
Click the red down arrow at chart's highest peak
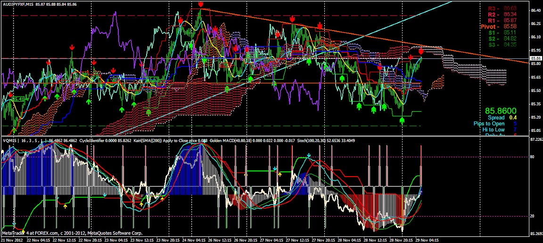[201, 4]
